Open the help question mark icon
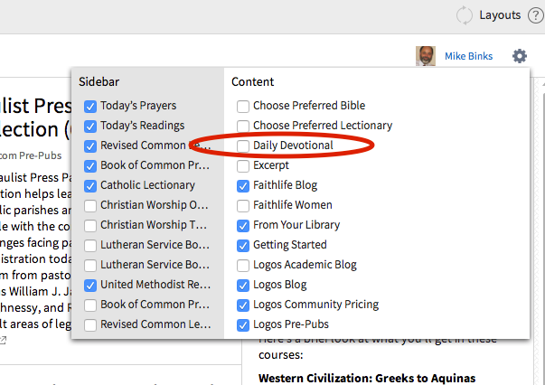This screenshot has width=545, height=385. [536, 15]
